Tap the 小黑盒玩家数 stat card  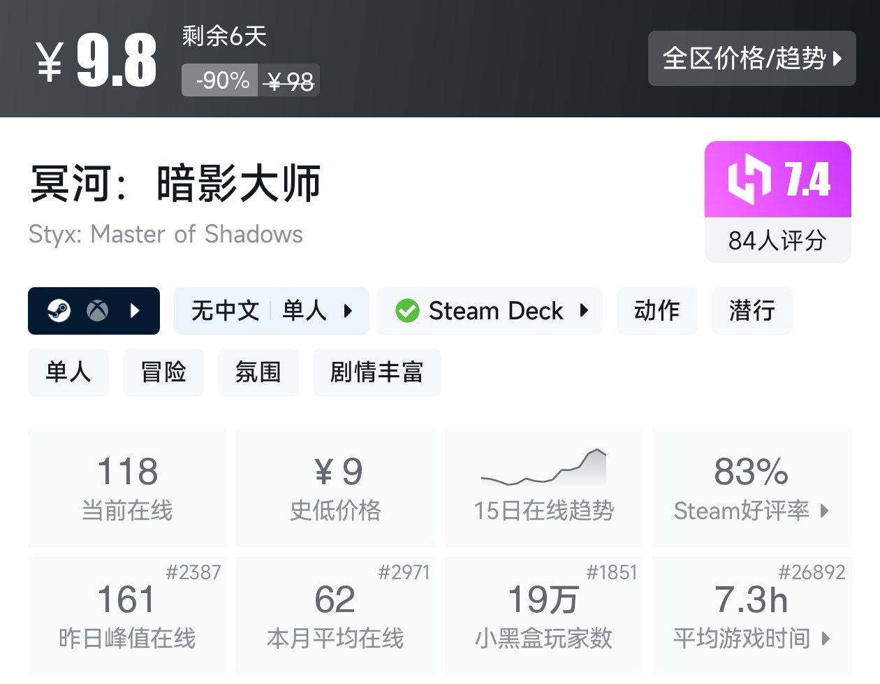(543, 615)
